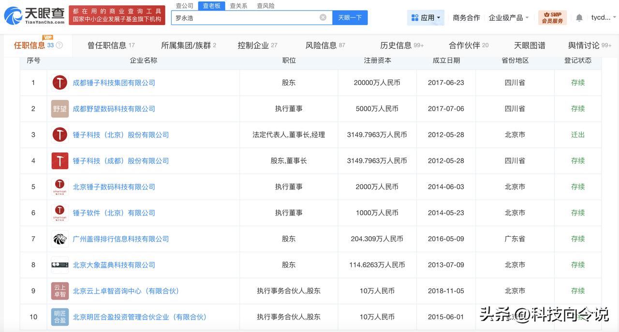
Task: Click the 北京大象蓝典科技 logo
Action: pos(60,265)
